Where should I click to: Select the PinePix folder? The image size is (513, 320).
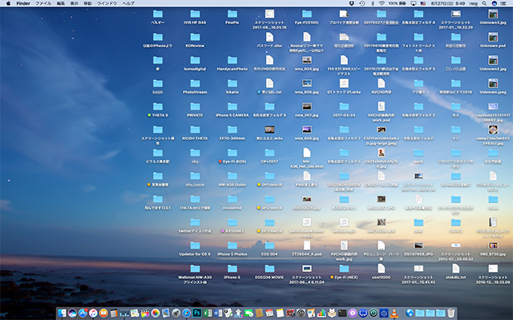[x=232, y=15]
